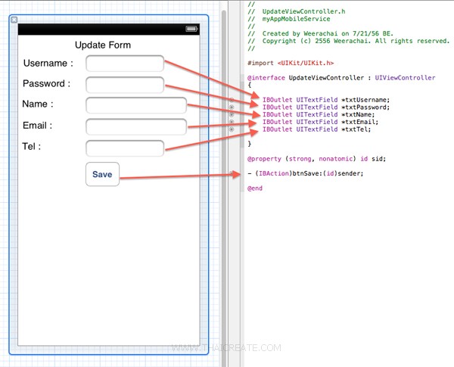Click the Tel text field
The height and width of the screenshot is (367, 454).
click(125, 148)
